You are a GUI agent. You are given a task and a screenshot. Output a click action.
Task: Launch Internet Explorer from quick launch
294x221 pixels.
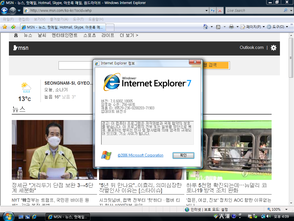[x=34, y=217]
